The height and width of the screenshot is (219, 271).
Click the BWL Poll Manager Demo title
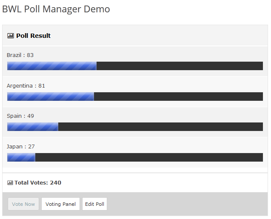pos(56,9)
